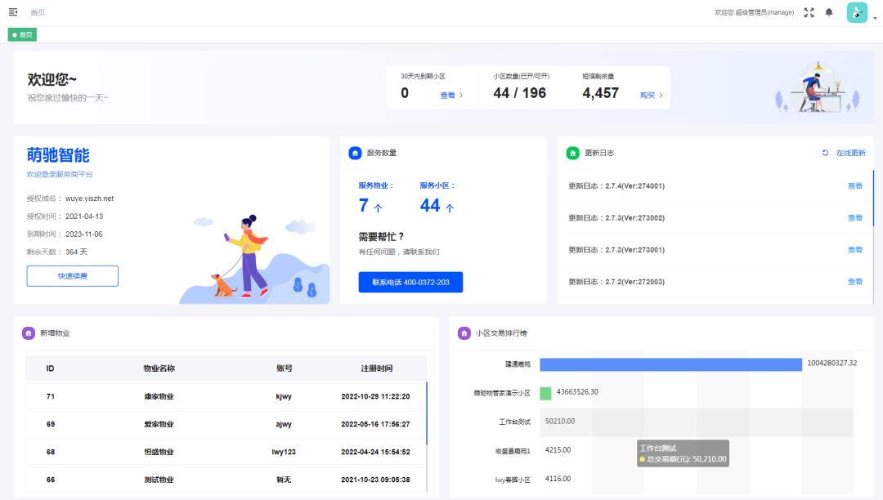Image resolution: width=883 pixels, height=500 pixels.
Task: Call contact phone 400-0372-203 button
Action: 410,283
